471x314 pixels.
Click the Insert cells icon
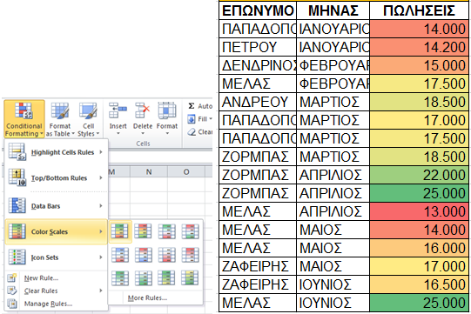coord(118,110)
